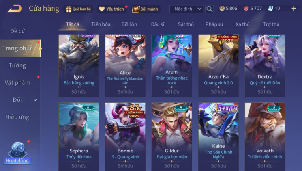302x171 pixels.
Task: Click the plus icon to add currency
Action: coord(294,8)
